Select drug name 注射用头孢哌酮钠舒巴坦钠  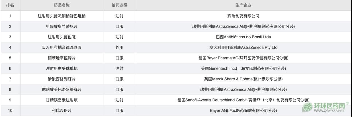(x=62, y=16)
